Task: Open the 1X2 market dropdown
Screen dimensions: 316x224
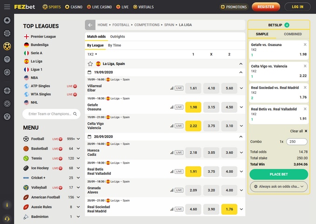Action: 92,54
